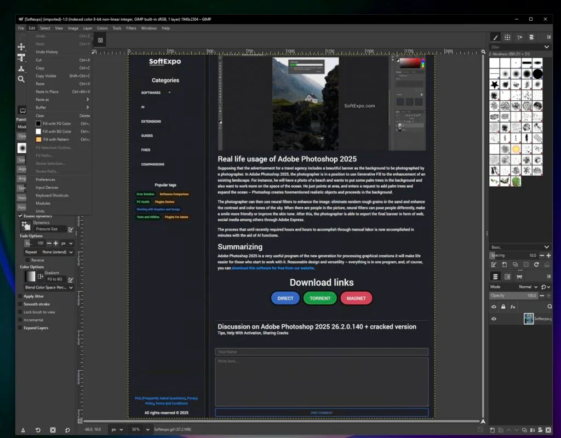This screenshot has height=438, width=561.
Task: Switch to the Channels panel icon
Action: [x=507, y=276]
